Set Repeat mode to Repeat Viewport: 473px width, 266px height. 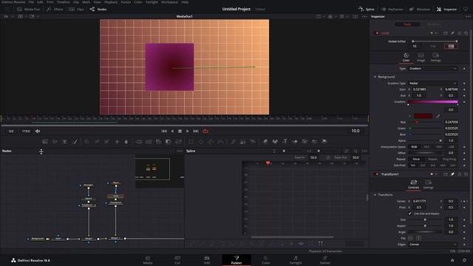(432, 159)
